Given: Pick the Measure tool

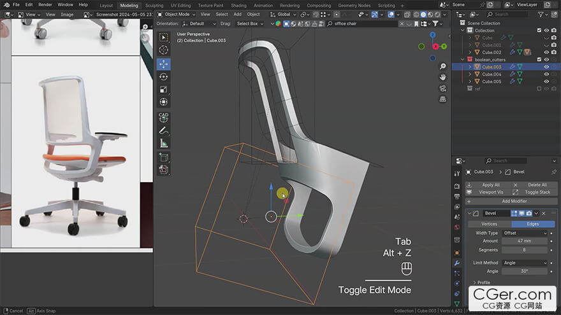Looking at the screenshot, I should [x=163, y=143].
